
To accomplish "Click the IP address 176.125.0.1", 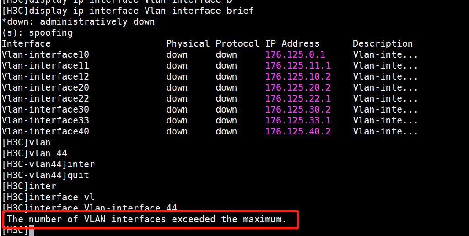I will tap(295, 55).
